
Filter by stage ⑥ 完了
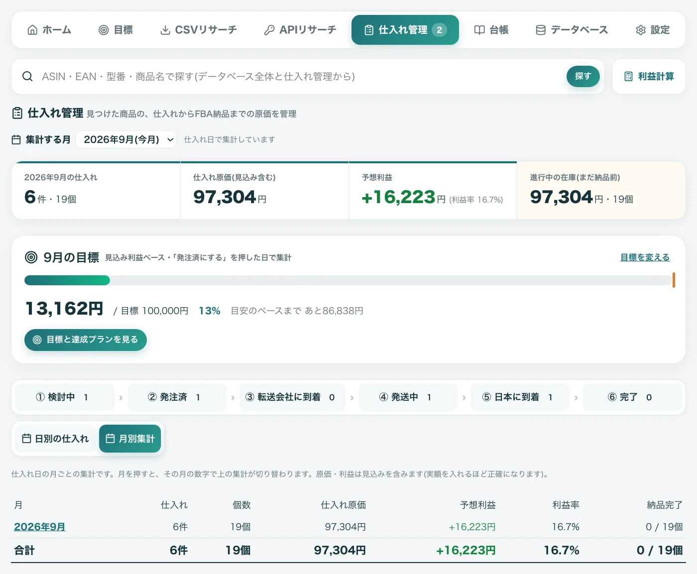(x=632, y=397)
